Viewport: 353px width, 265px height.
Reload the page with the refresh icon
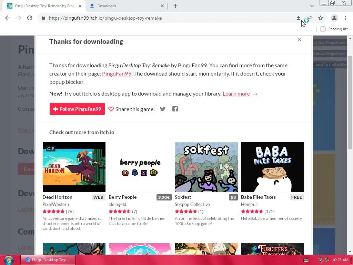click(x=30, y=18)
